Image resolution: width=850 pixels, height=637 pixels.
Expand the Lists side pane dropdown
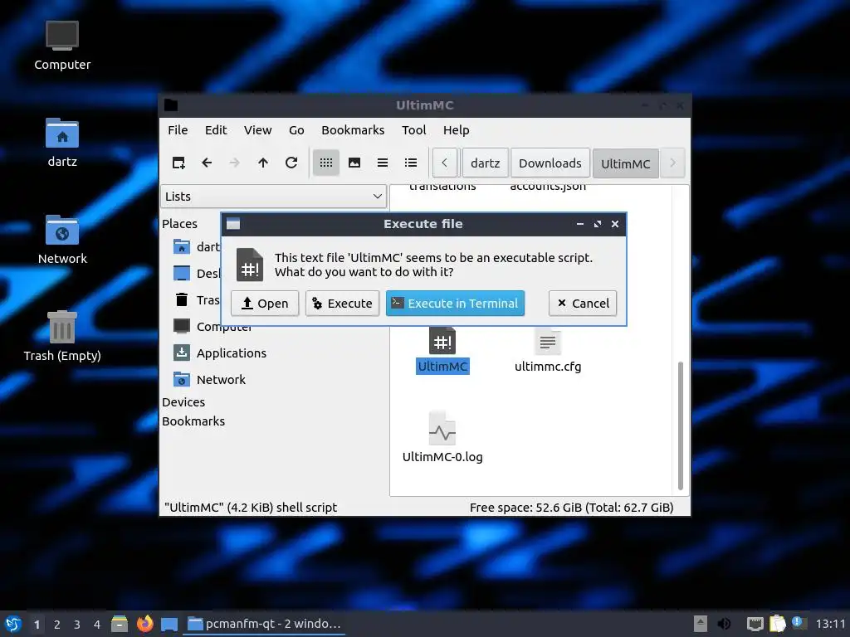273,196
